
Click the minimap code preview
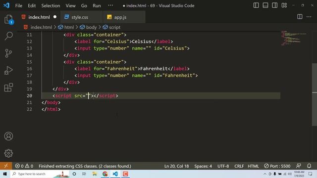pyautogui.click(x=293, y=39)
